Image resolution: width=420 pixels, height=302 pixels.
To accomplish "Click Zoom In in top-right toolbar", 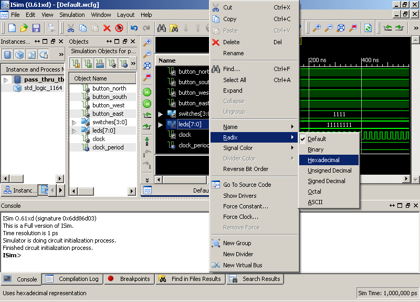I will coord(317,28).
